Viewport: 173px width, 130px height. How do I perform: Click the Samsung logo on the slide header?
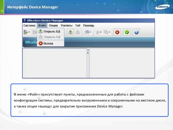[x=162, y=7]
